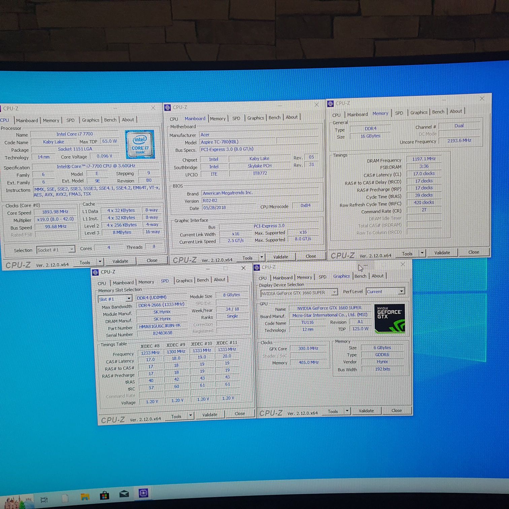Click CPU-Z title icon in SPD window
This screenshot has height=509, width=509.
coord(95,272)
